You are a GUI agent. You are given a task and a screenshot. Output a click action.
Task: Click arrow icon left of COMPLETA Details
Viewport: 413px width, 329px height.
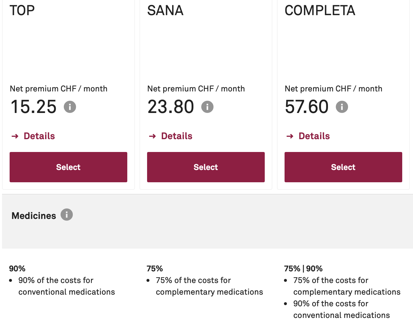coord(290,136)
